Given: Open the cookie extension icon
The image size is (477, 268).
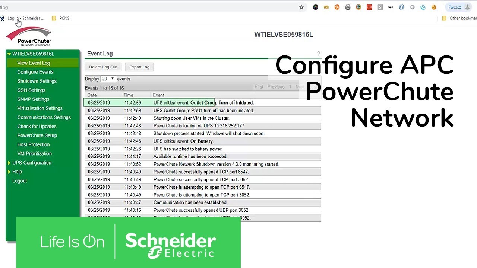Looking at the screenshot, I should pos(434,7).
